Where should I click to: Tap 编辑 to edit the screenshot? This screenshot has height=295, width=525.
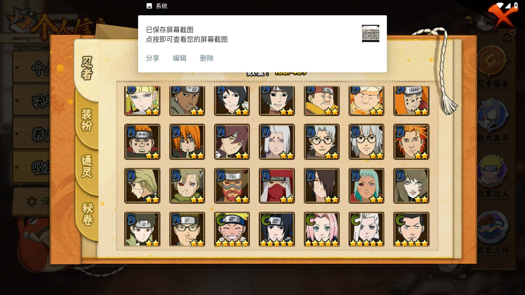[x=180, y=58]
